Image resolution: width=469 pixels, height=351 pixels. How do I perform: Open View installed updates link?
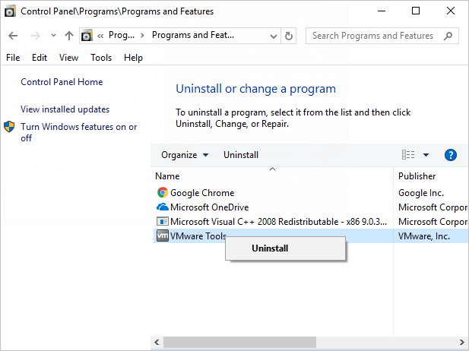[65, 109]
